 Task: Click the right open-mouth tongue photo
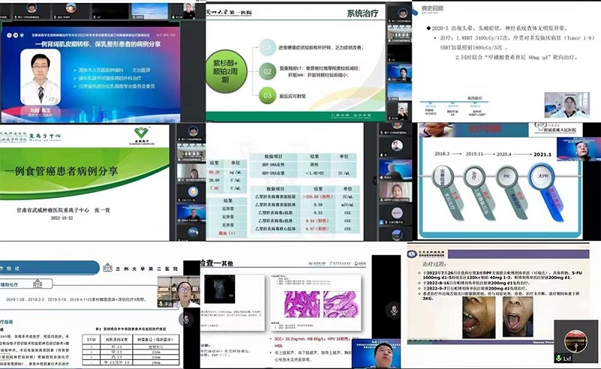518,317
